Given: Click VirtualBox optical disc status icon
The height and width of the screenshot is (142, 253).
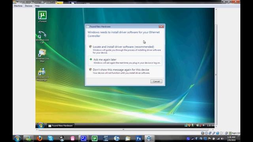Looking at the screenshot, I should [x=206, y=133].
